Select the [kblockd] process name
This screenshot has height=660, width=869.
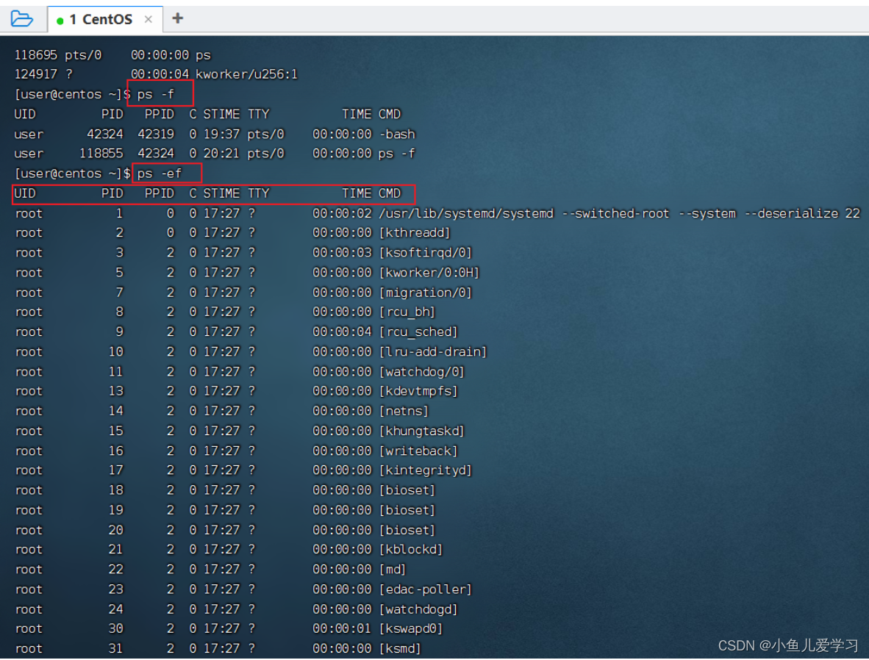pos(411,550)
